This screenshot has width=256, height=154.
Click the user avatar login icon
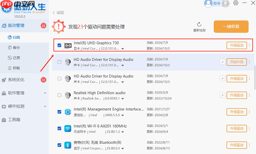coord(208,3)
